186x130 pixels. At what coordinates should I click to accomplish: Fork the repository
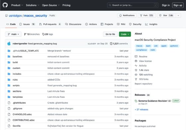coord(146,15)
